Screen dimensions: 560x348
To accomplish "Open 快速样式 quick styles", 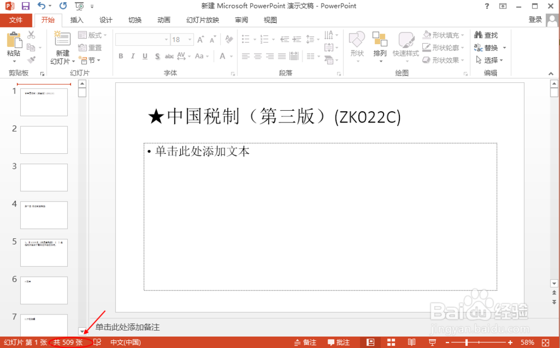I will (405, 48).
